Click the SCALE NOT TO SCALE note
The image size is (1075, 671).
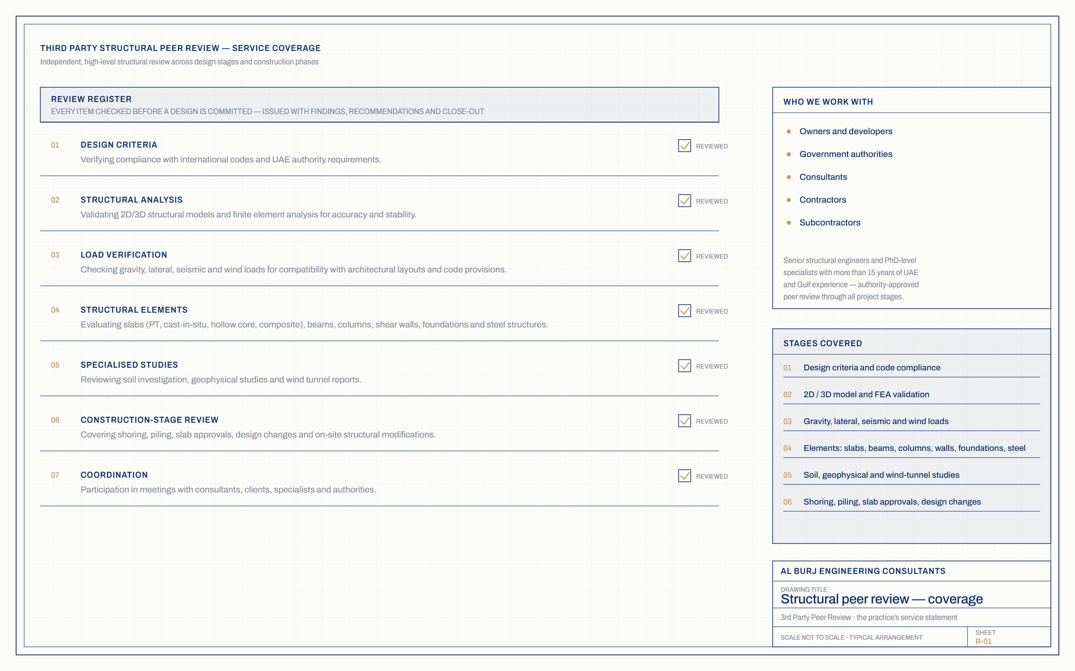(x=851, y=637)
